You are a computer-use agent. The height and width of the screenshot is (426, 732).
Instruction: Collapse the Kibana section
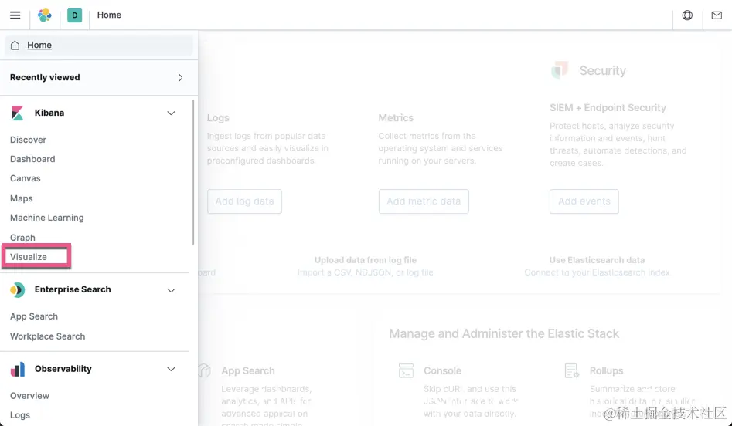point(172,113)
